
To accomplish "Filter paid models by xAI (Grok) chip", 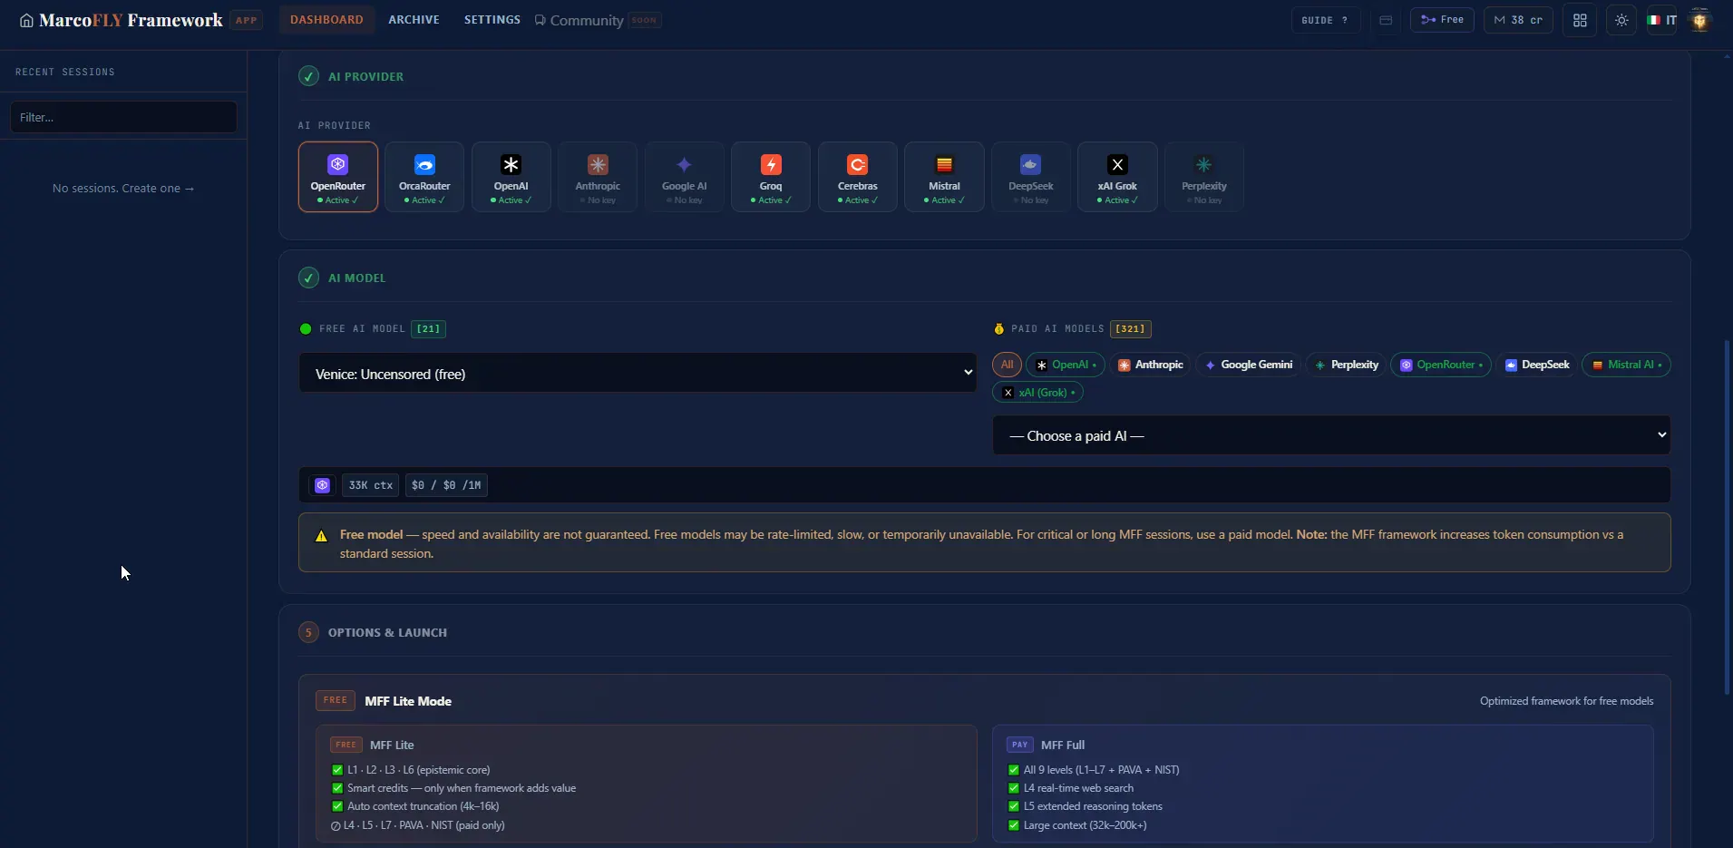I will 1037,393.
